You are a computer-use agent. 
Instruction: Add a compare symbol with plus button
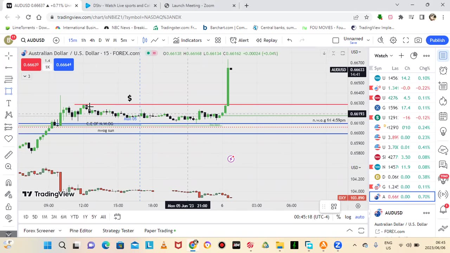[x=56, y=40]
